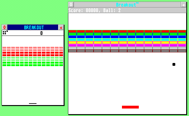Click the score 0 in small window

pyautogui.click(x=41, y=33)
